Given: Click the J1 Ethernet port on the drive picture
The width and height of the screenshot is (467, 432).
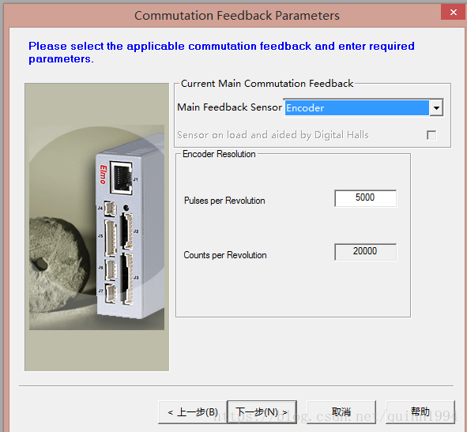Looking at the screenshot, I should click(x=121, y=178).
